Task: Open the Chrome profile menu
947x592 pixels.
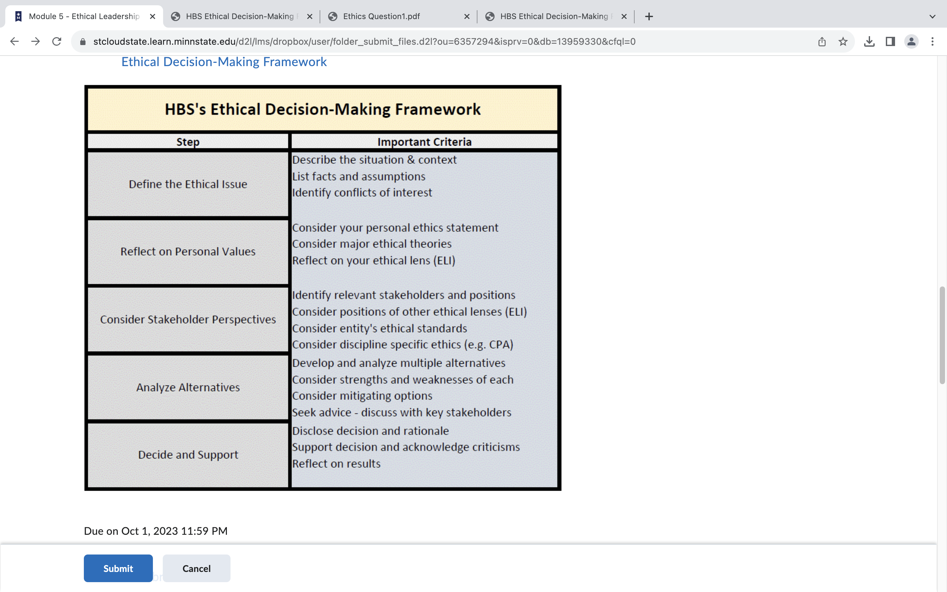Action: [x=911, y=41]
